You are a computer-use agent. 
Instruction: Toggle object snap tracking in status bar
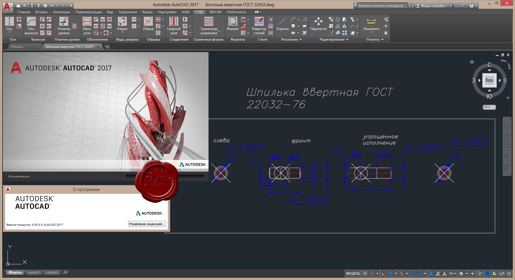coord(412,274)
